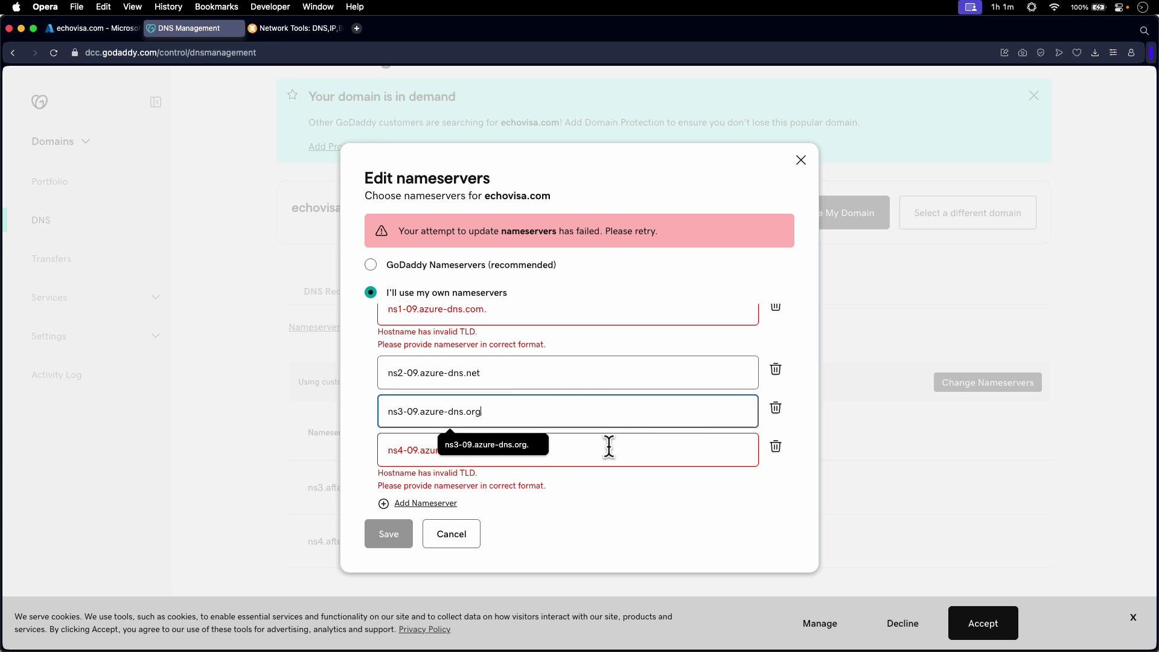Dismiss the domain in demand banner
Screen dimensions: 1159x652
[1034, 95]
